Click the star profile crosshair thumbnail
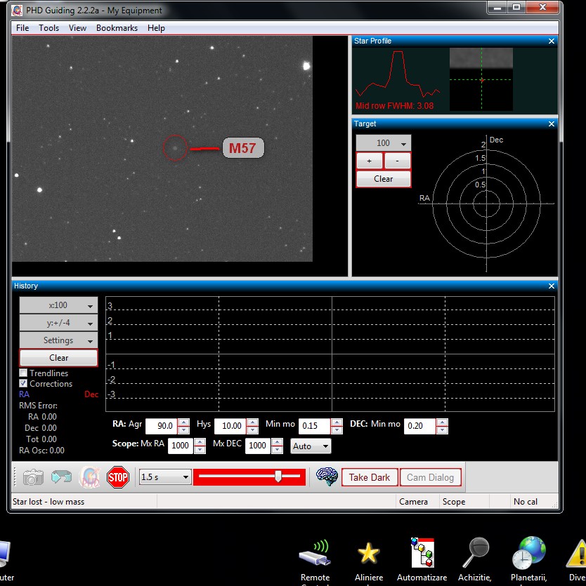Viewport: 586px width, 586px height. click(481, 79)
